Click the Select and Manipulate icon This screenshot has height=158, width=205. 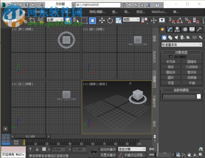[x=154, y=20]
